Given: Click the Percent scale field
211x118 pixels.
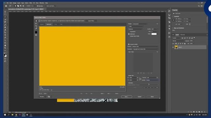Looking at the screenshot, I should pyautogui.click(x=151, y=78).
